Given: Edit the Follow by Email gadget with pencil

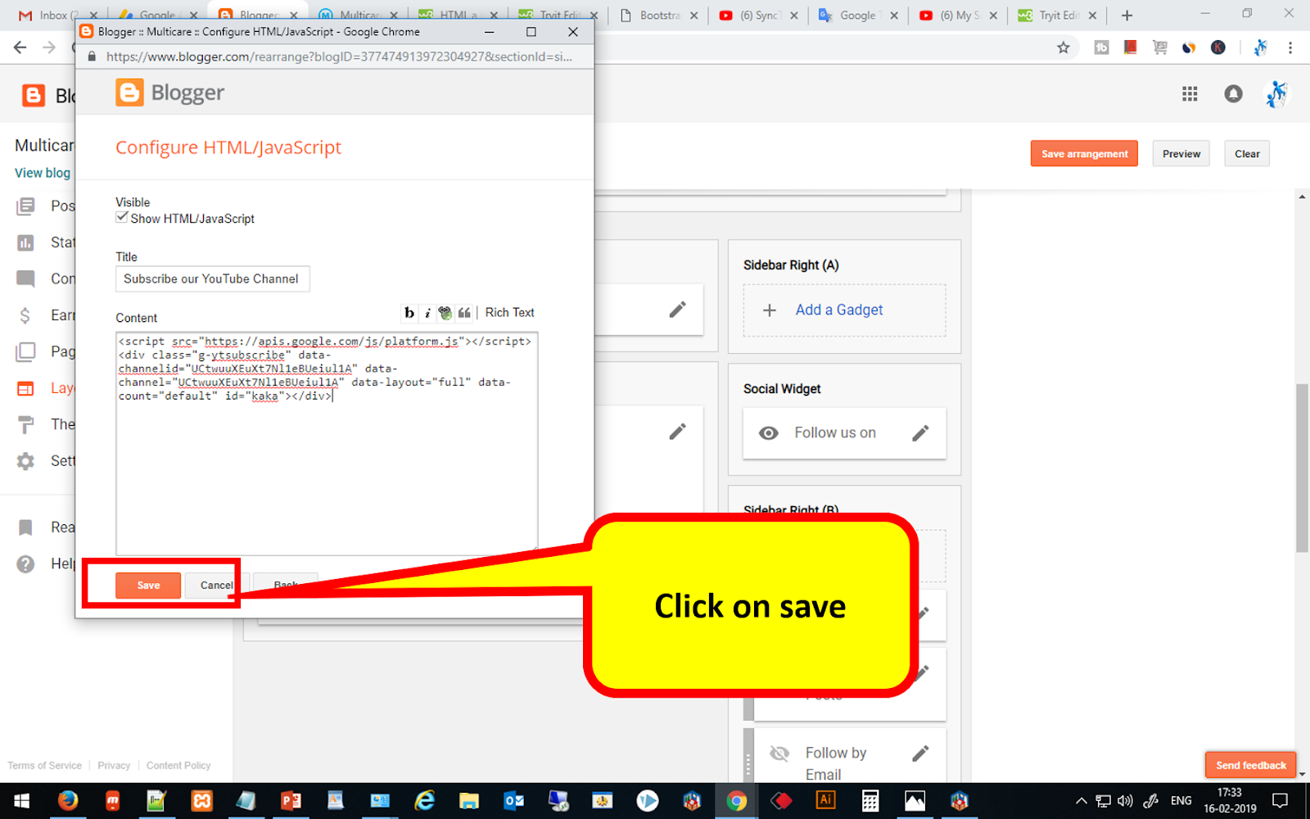Looking at the screenshot, I should point(920,753).
